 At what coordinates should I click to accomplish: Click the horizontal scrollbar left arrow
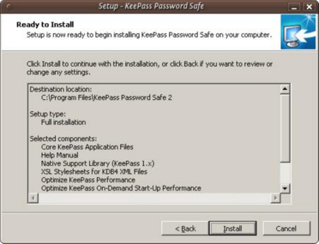point(33,198)
